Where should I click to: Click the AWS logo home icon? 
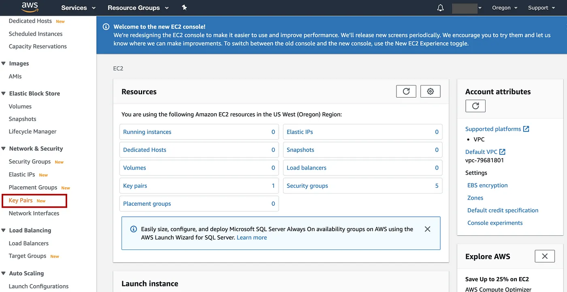click(30, 7)
